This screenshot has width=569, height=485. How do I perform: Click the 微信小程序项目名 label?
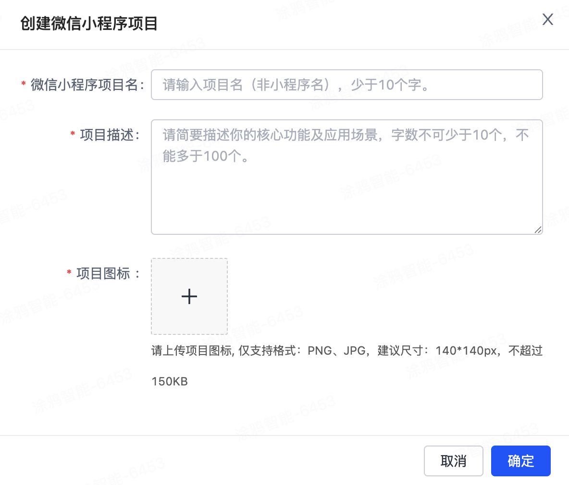pos(87,85)
